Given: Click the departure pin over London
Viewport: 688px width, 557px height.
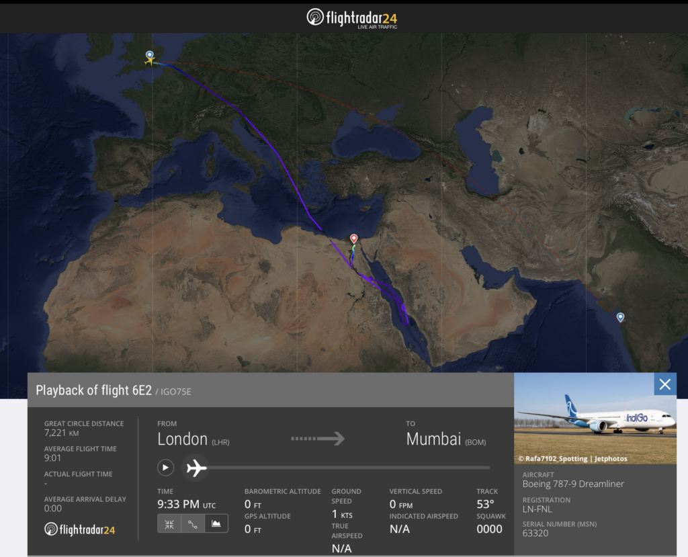Looking at the screenshot, I should pyautogui.click(x=149, y=56).
